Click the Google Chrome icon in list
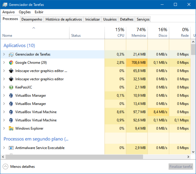196x174 pixels. click(x=11, y=63)
